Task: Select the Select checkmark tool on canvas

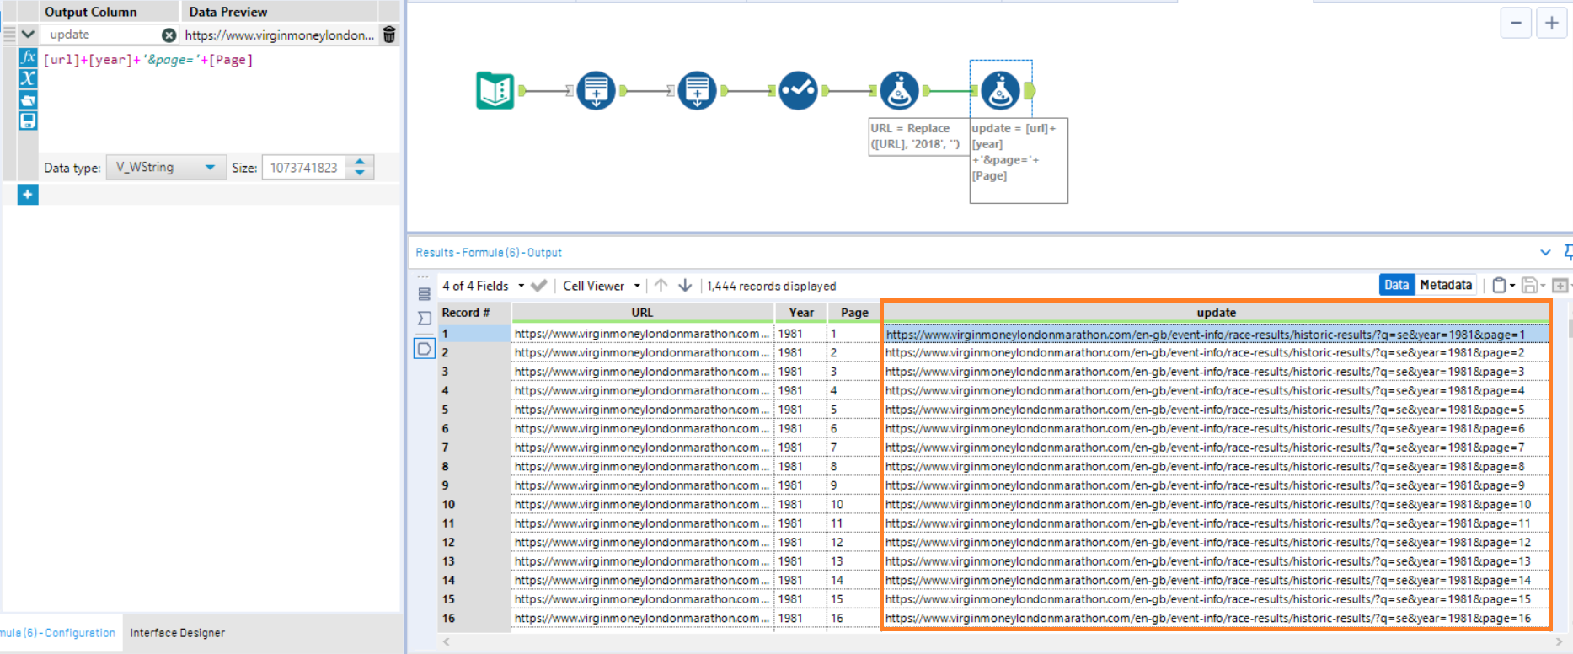Action: pos(799,90)
